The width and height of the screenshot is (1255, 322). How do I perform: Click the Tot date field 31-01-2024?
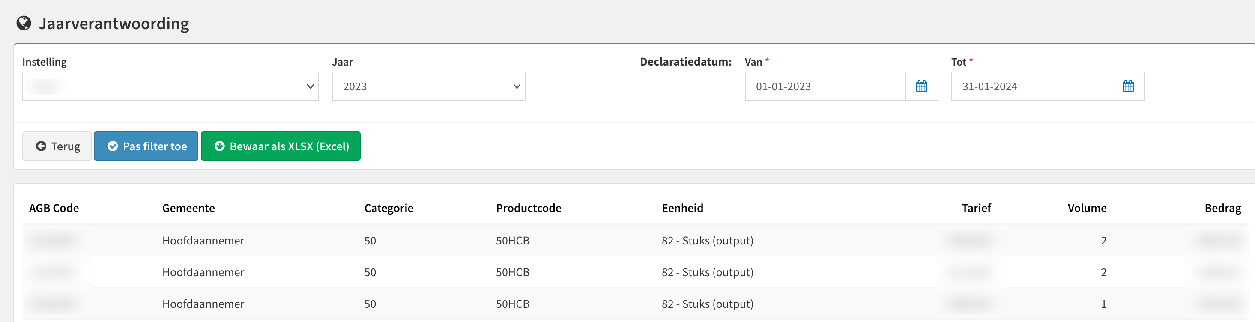coord(1031,86)
